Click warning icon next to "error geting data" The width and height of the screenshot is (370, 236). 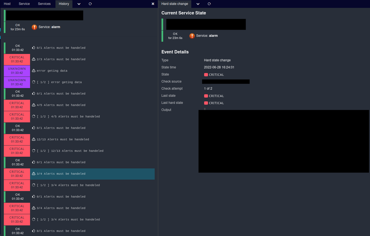coord(34,71)
